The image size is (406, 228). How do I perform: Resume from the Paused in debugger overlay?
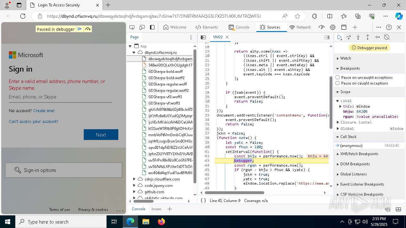click(x=80, y=29)
